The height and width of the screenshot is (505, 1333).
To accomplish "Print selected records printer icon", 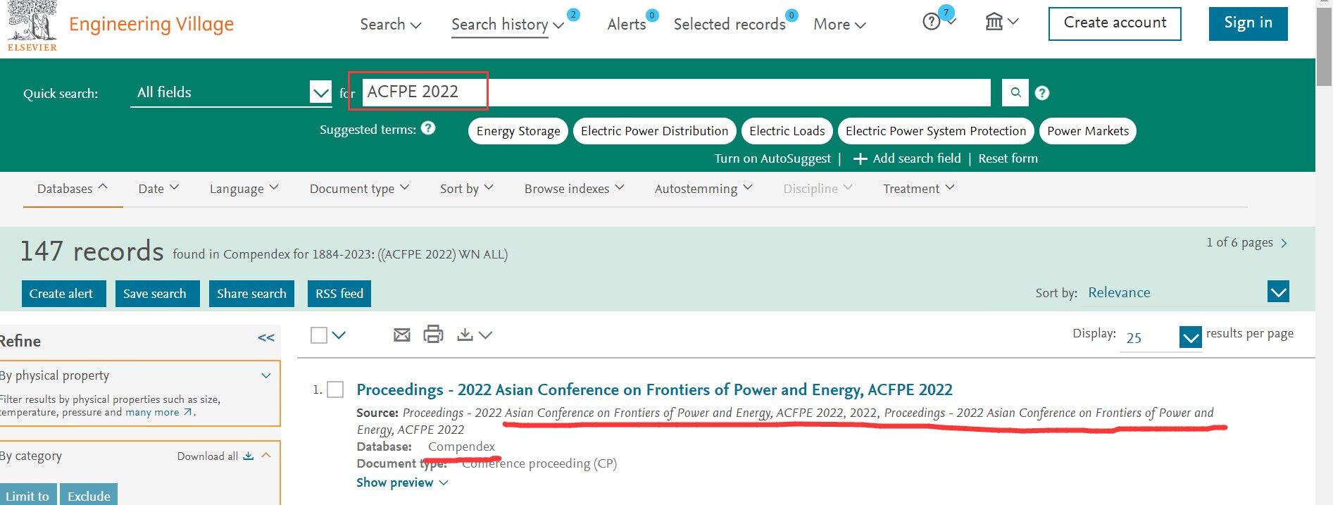I will [x=433, y=335].
